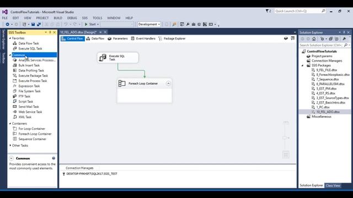Click the Redo icon in toolbar
The width and height of the screenshot is (353, 198).
75,24
